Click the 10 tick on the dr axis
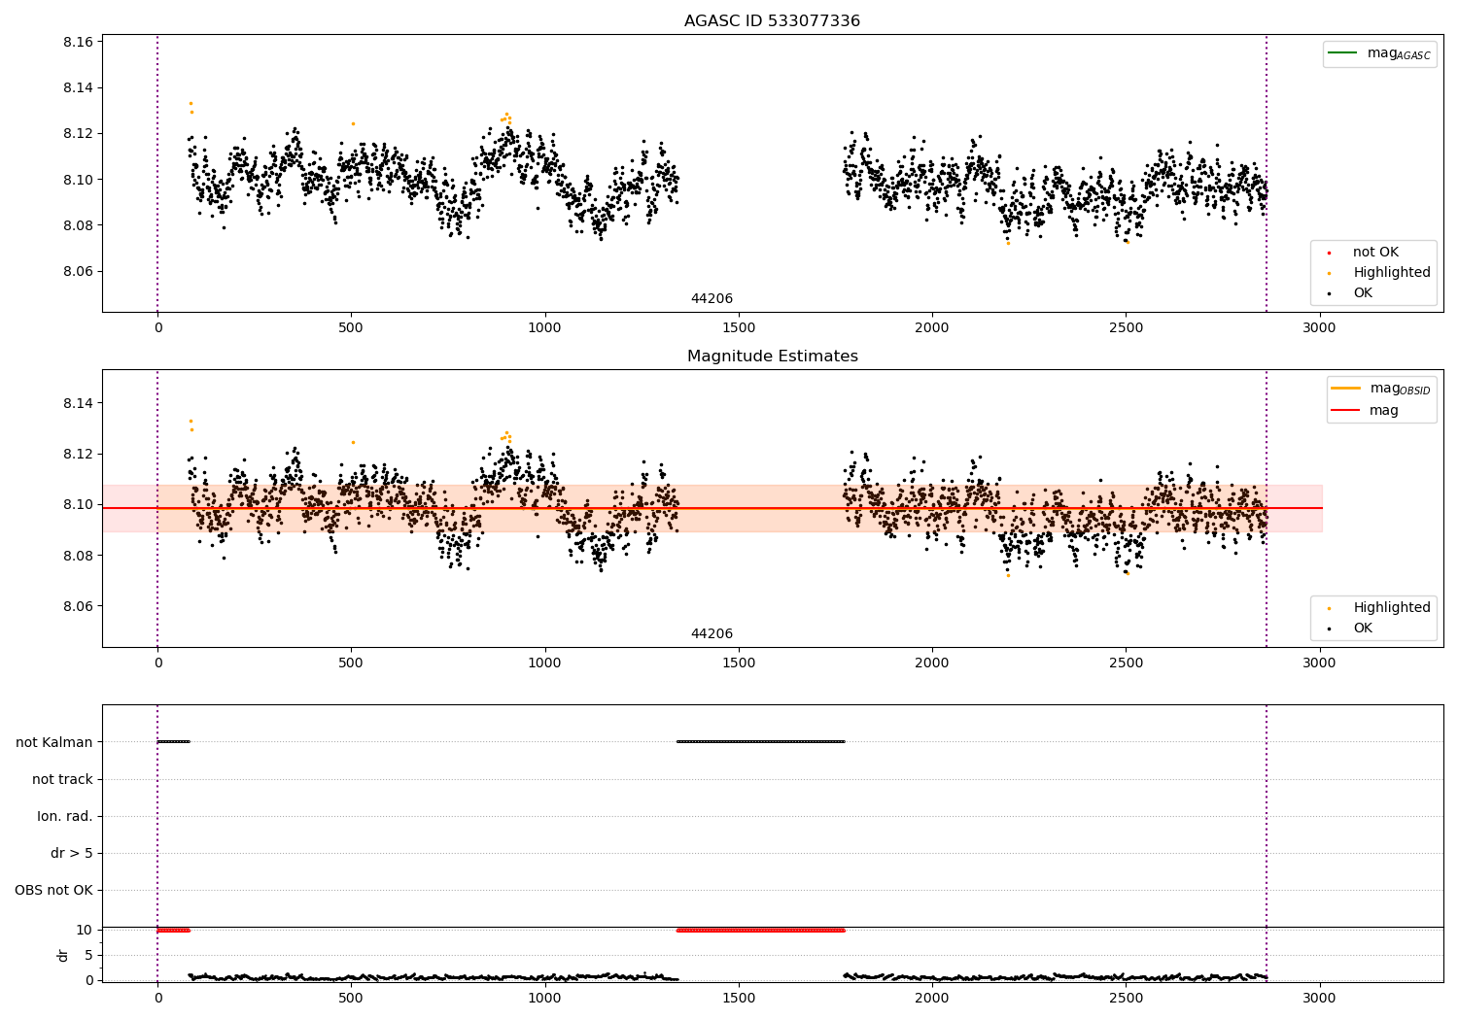The height and width of the screenshot is (1020, 1458). pos(85,930)
